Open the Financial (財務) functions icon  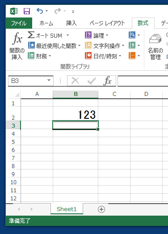click(31, 56)
